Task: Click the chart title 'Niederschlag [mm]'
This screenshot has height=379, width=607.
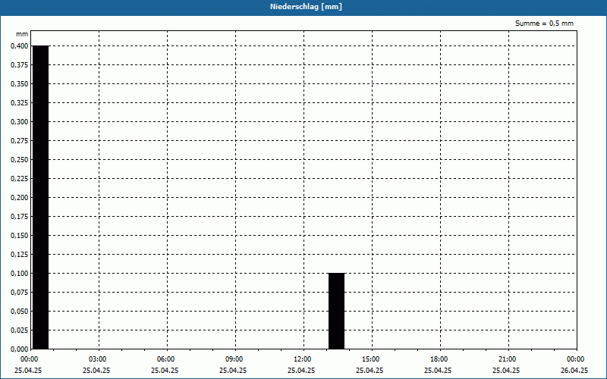Action: pos(306,7)
